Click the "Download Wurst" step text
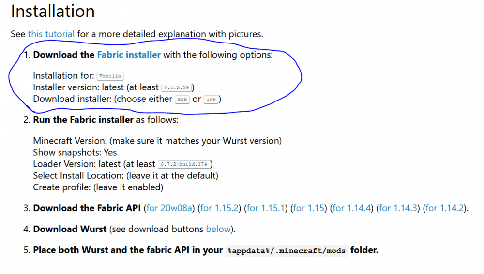 [x=70, y=229]
